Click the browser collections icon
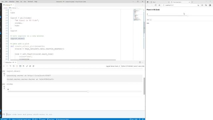213x120 pixels. (206, 5)
